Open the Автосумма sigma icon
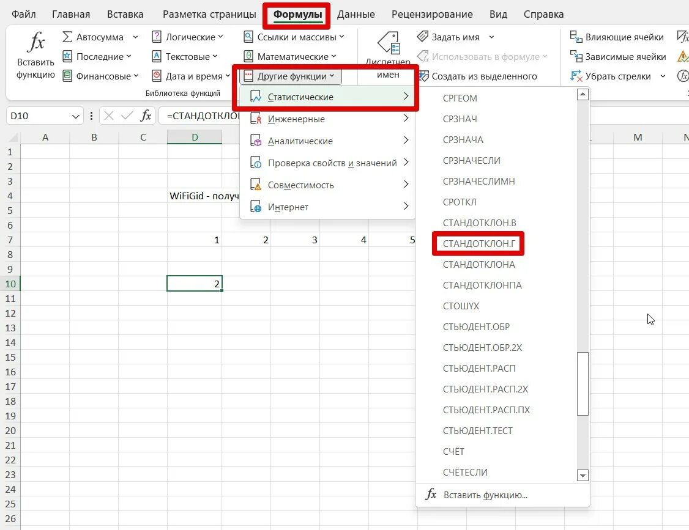 tap(67, 37)
